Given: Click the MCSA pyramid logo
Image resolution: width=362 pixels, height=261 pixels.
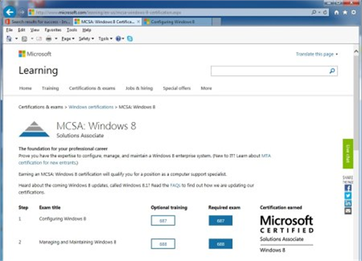Looking at the screenshot, I should [x=34, y=129].
